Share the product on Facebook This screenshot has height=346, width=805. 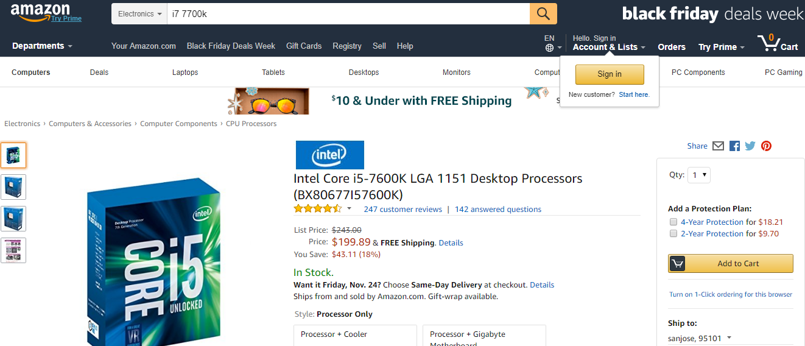point(734,146)
